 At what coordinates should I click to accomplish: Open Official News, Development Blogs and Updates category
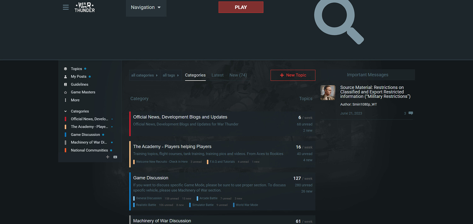[180, 117]
